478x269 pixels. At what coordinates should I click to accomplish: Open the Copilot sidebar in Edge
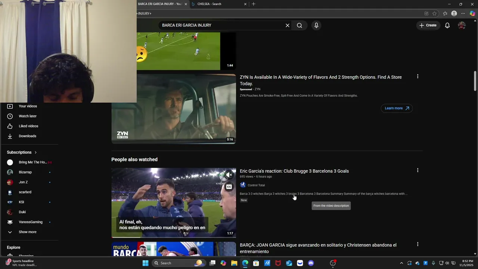(472, 13)
